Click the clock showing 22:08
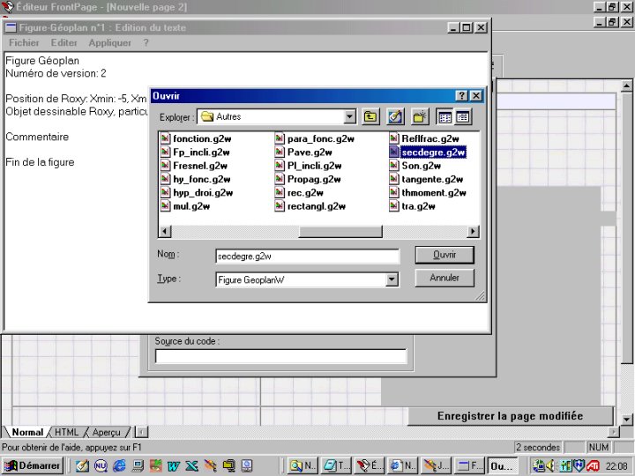Viewport: 635px width, 476px height. pos(616,466)
